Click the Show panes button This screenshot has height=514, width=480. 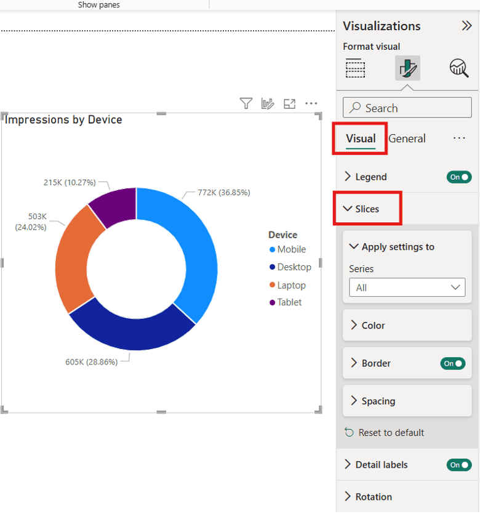[98, 5]
